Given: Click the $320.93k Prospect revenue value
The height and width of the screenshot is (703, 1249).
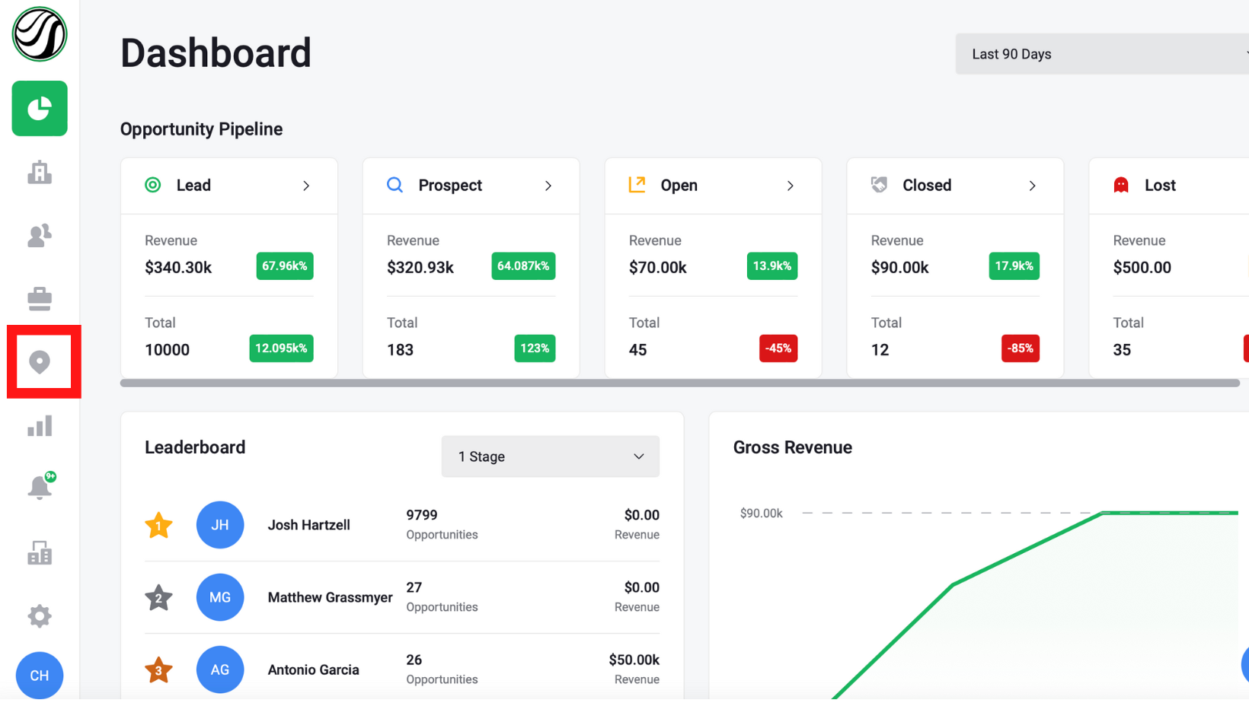Looking at the screenshot, I should (420, 268).
